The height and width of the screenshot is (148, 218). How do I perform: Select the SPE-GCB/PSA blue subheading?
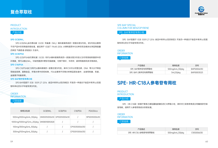point(17,54)
